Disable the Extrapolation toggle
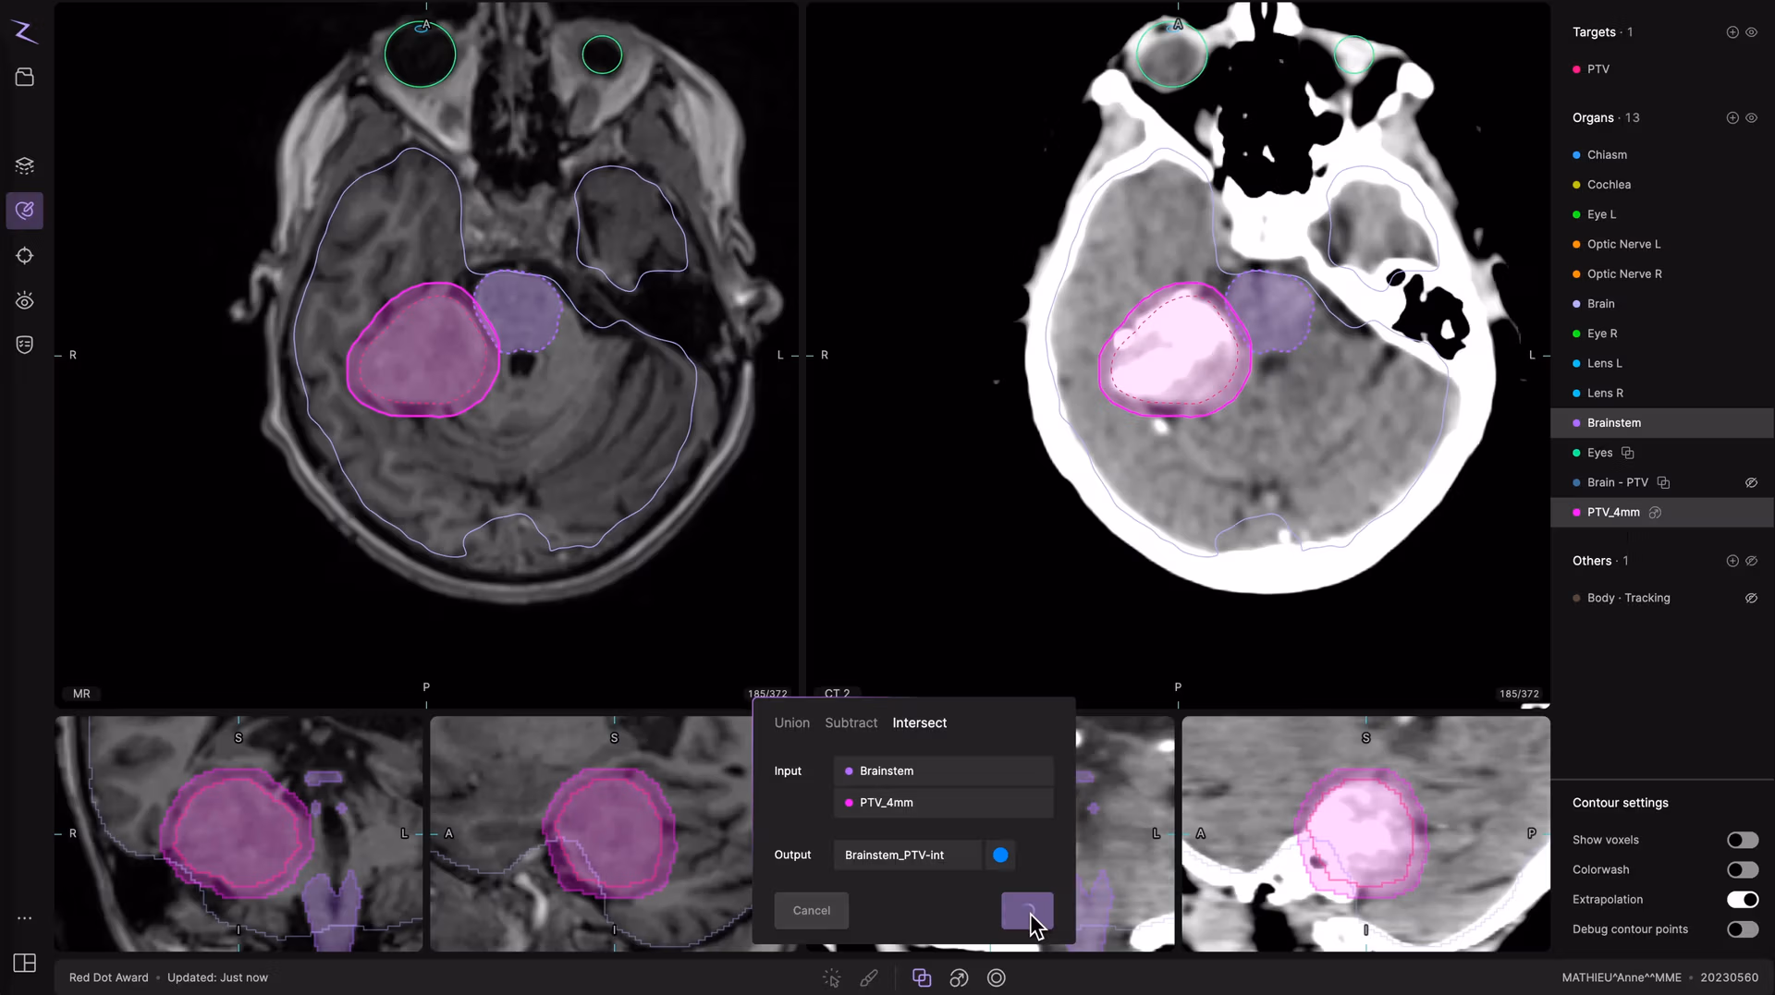The height and width of the screenshot is (995, 1775). pos(1742,899)
